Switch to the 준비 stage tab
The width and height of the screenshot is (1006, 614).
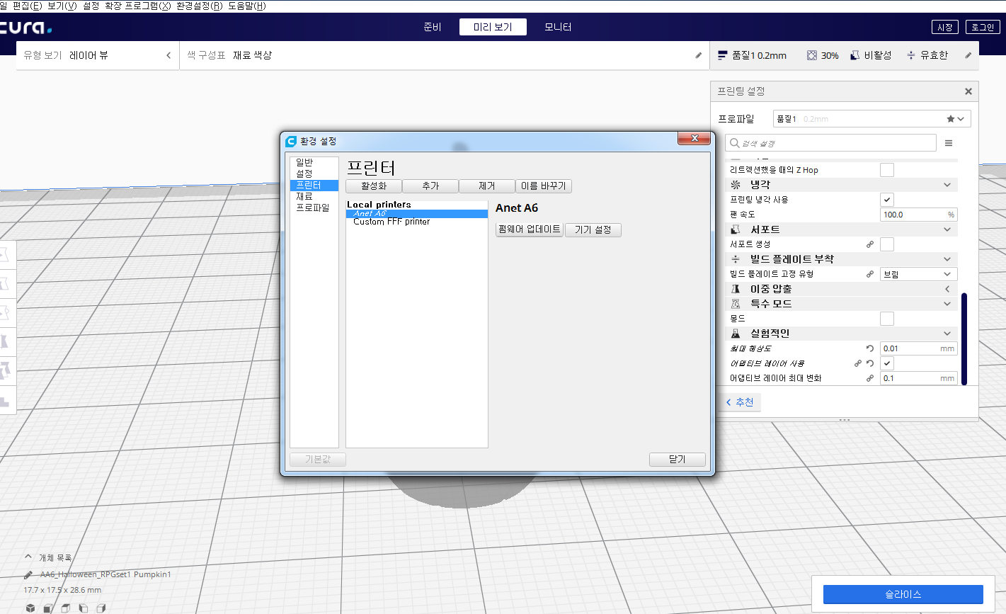[433, 27]
